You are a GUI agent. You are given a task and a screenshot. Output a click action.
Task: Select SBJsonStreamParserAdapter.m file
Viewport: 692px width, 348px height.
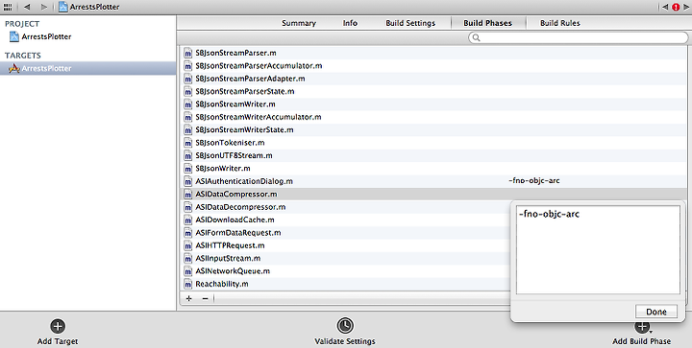coord(250,79)
